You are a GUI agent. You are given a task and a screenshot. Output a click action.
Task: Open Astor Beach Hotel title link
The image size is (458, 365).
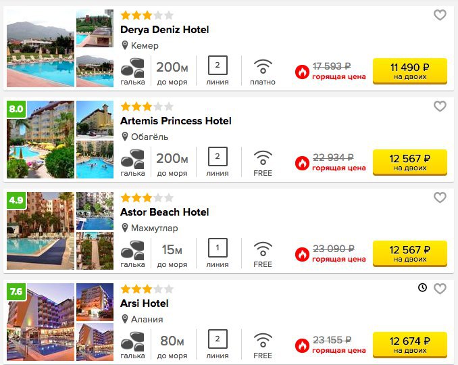pyautogui.click(x=164, y=212)
